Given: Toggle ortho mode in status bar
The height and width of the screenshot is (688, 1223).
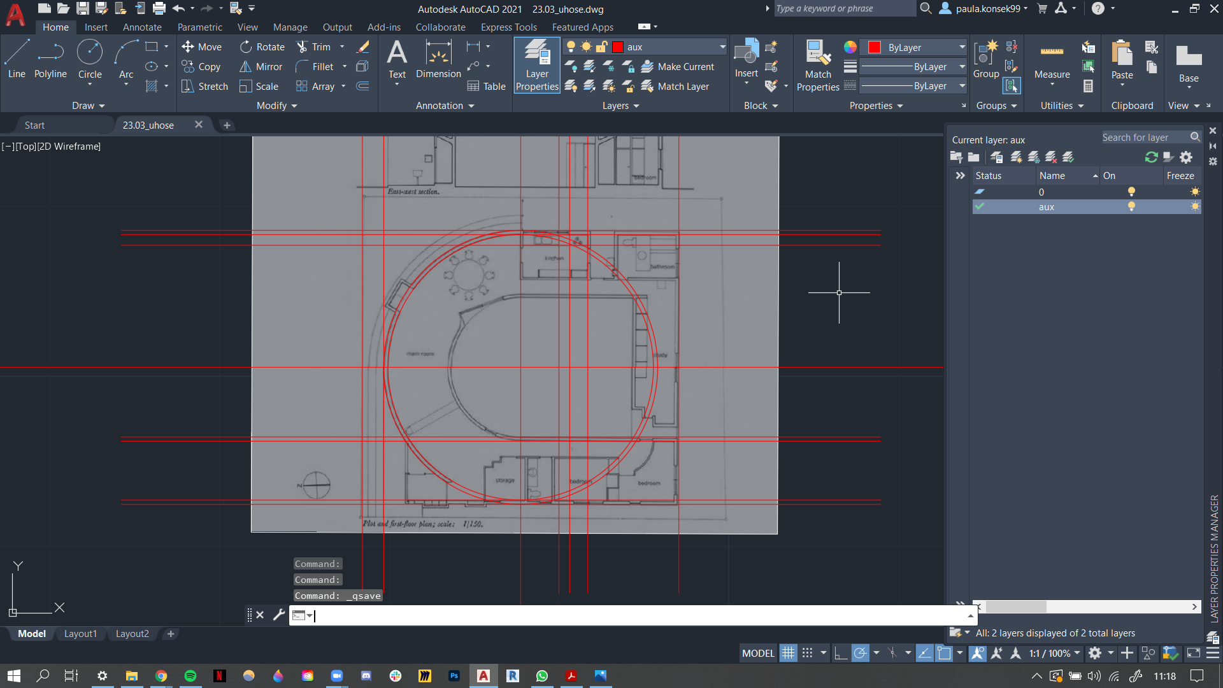Looking at the screenshot, I should point(841,653).
